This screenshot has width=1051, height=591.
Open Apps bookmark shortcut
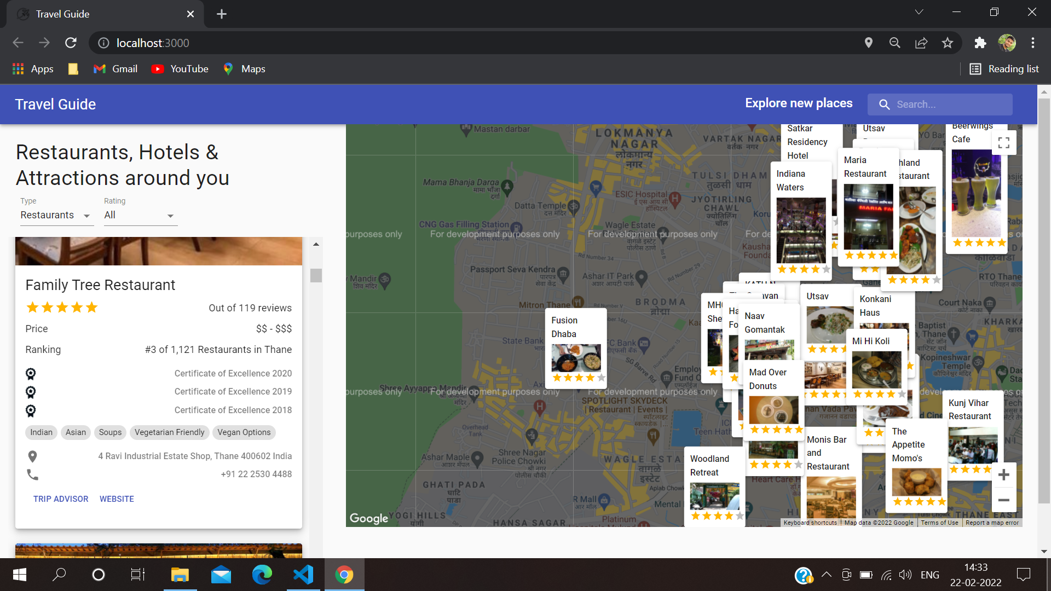tap(33, 69)
